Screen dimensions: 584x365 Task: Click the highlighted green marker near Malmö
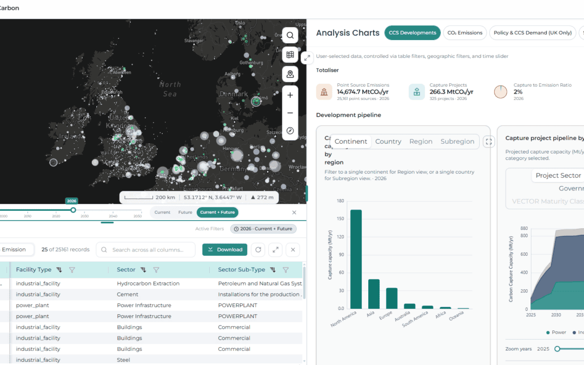point(256,101)
